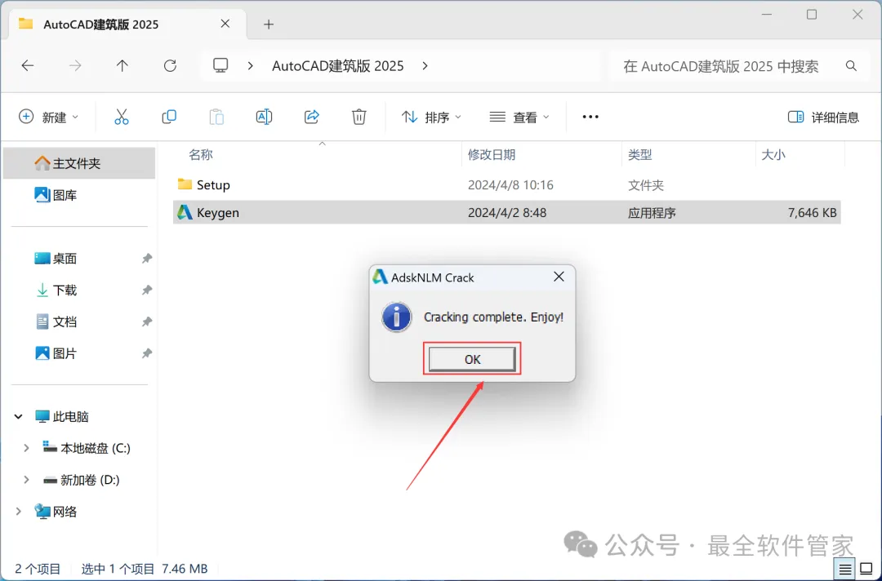Select 主文件夹 (Home) in sidebar

(x=78, y=163)
